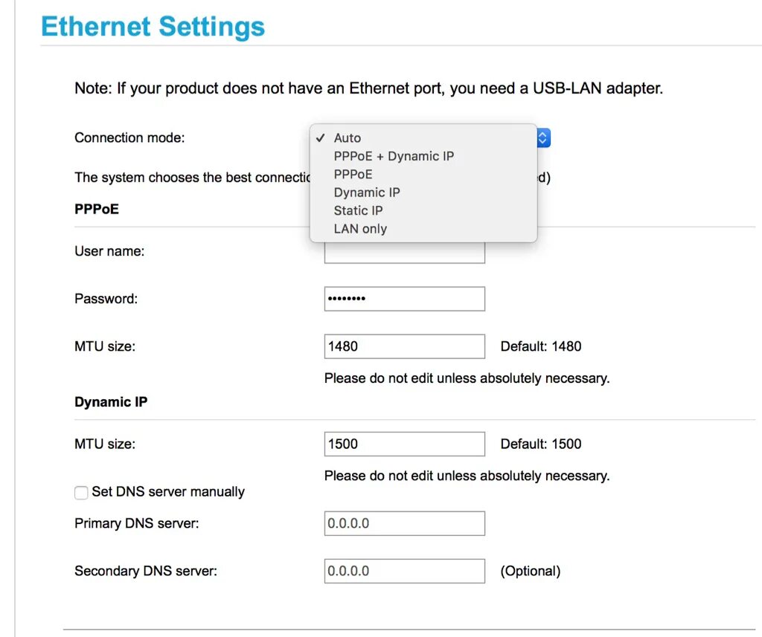Click the Ethernet Settings page heading

click(153, 27)
